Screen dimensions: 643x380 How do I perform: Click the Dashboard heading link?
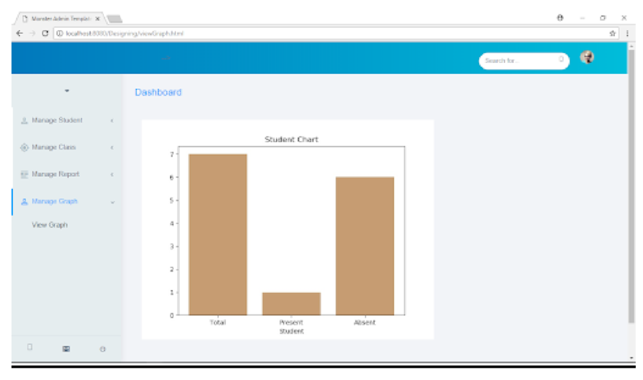pyautogui.click(x=157, y=92)
